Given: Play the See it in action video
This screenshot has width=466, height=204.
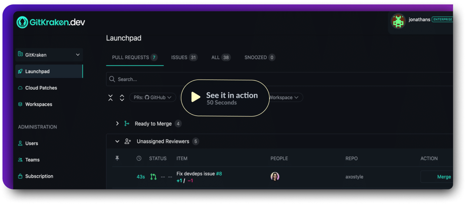Looking at the screenshot, I should tap(225, 98).
